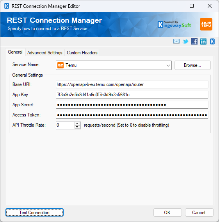Click the "General Settings" group title
The width and height of the screenshot is (219, 222).
(27, 75)
